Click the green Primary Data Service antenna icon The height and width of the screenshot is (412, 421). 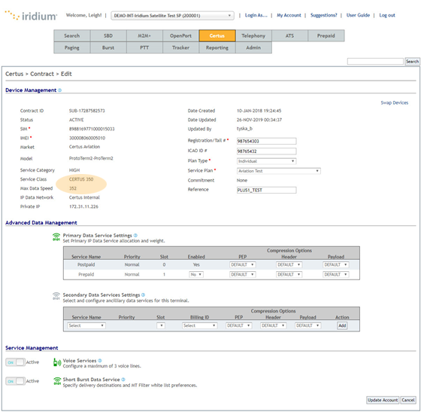pos(56,237)
